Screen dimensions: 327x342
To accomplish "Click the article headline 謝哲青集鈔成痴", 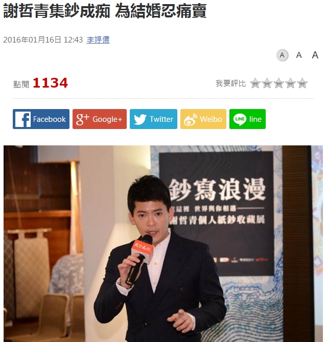I will tap(57, 11).
